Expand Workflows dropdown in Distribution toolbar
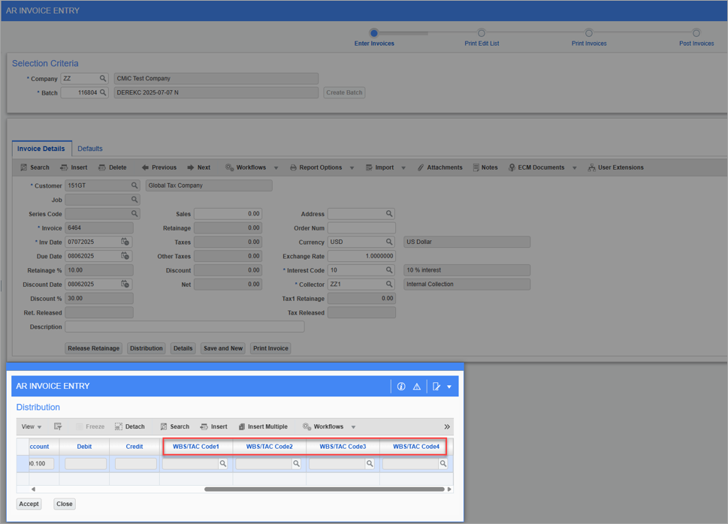The image size is (728, 524). (x=353, y=427)
